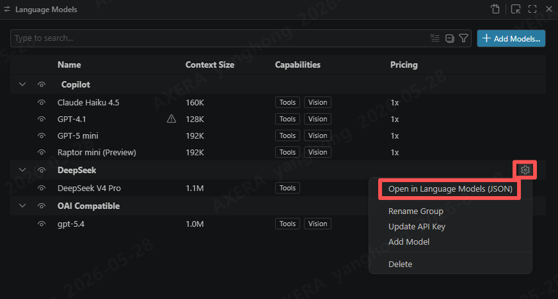Click the 1.0M context size value
Viewport: 558px width, 299px height.
tap(195, 224)
